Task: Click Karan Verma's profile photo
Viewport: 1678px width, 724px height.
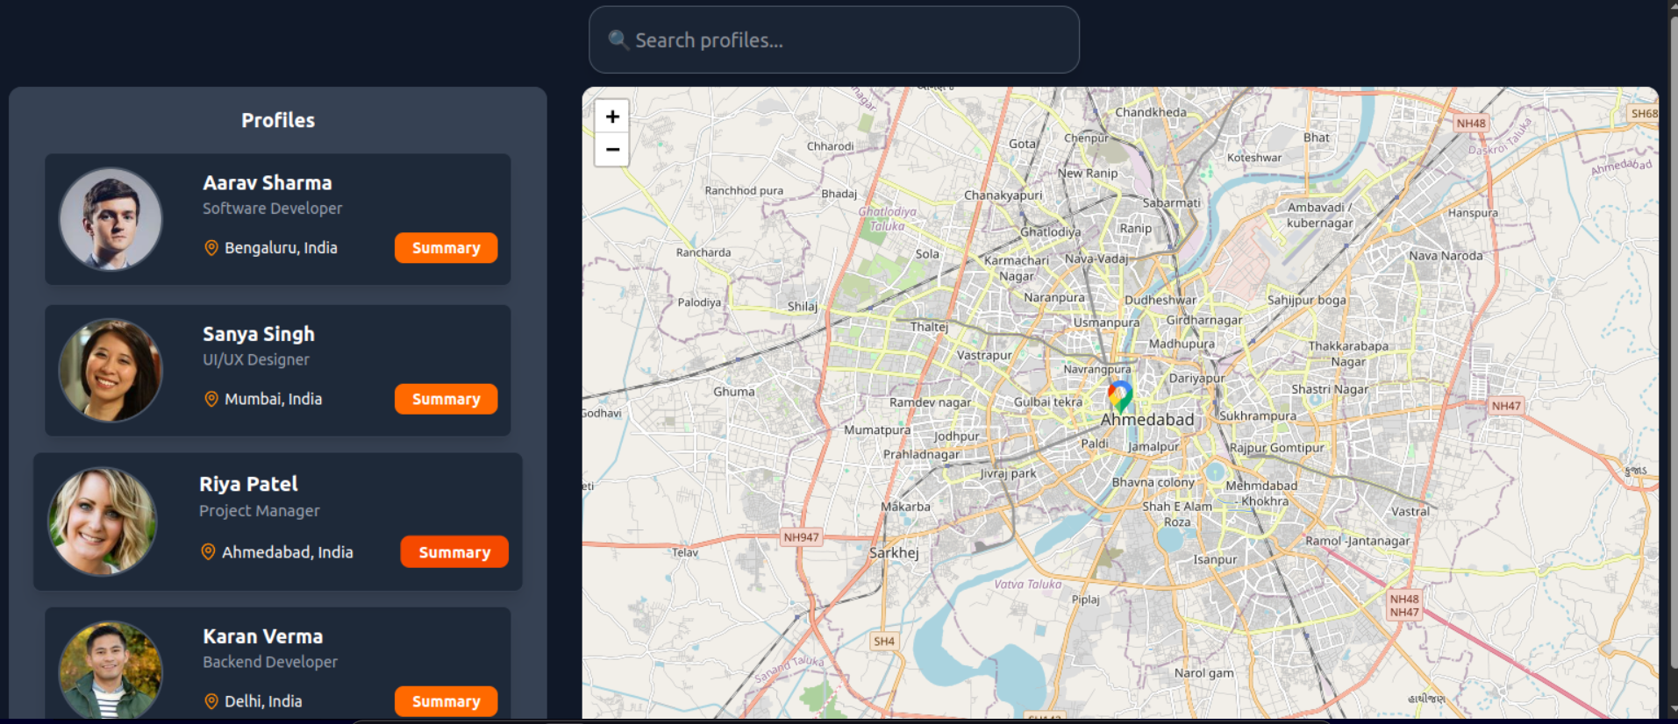Action: (111, 671)
